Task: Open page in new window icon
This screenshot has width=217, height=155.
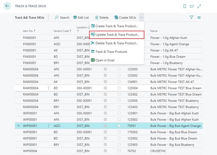Action: [x=192, y=6]
